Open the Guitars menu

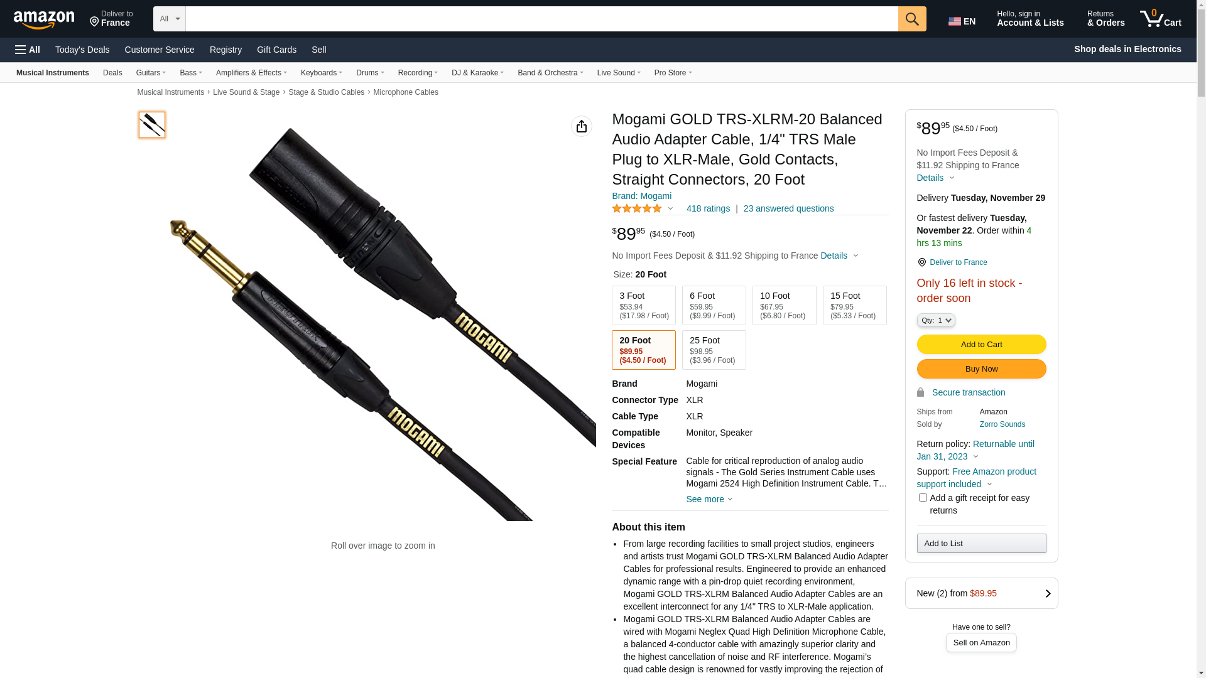point(151,73)
